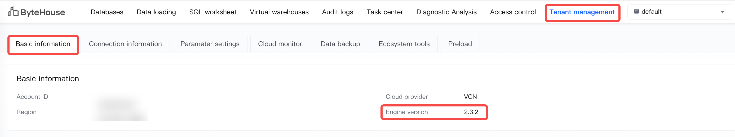Click the tenant icon beside default
Viewport: 735px width, 137px height.
[x=636, y=12]
